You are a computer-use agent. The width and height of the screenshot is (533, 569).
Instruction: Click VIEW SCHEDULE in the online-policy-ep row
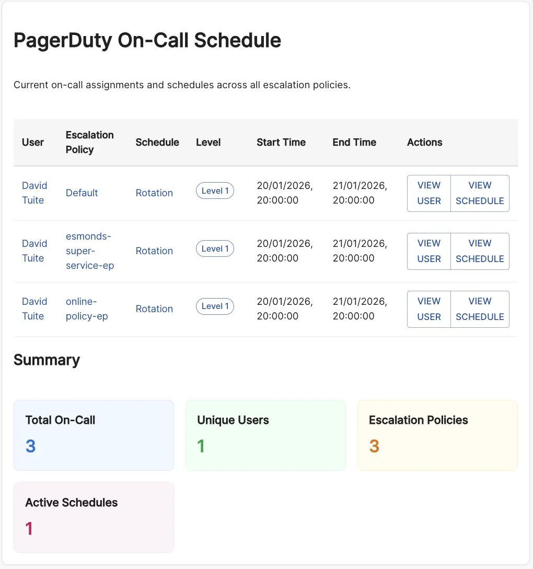click(x=479, y=309)
